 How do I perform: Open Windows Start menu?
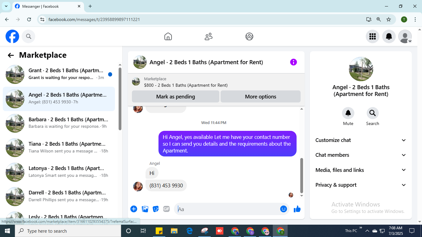(7, 231)
